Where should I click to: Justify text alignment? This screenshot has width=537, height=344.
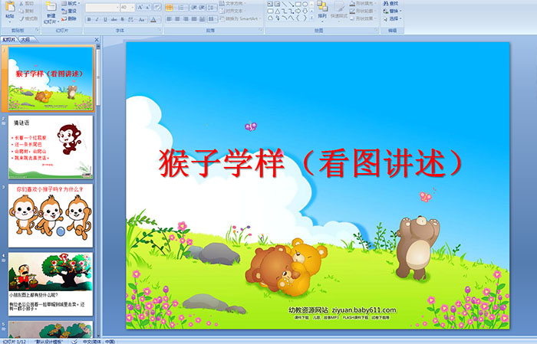(x=194, y=19)
